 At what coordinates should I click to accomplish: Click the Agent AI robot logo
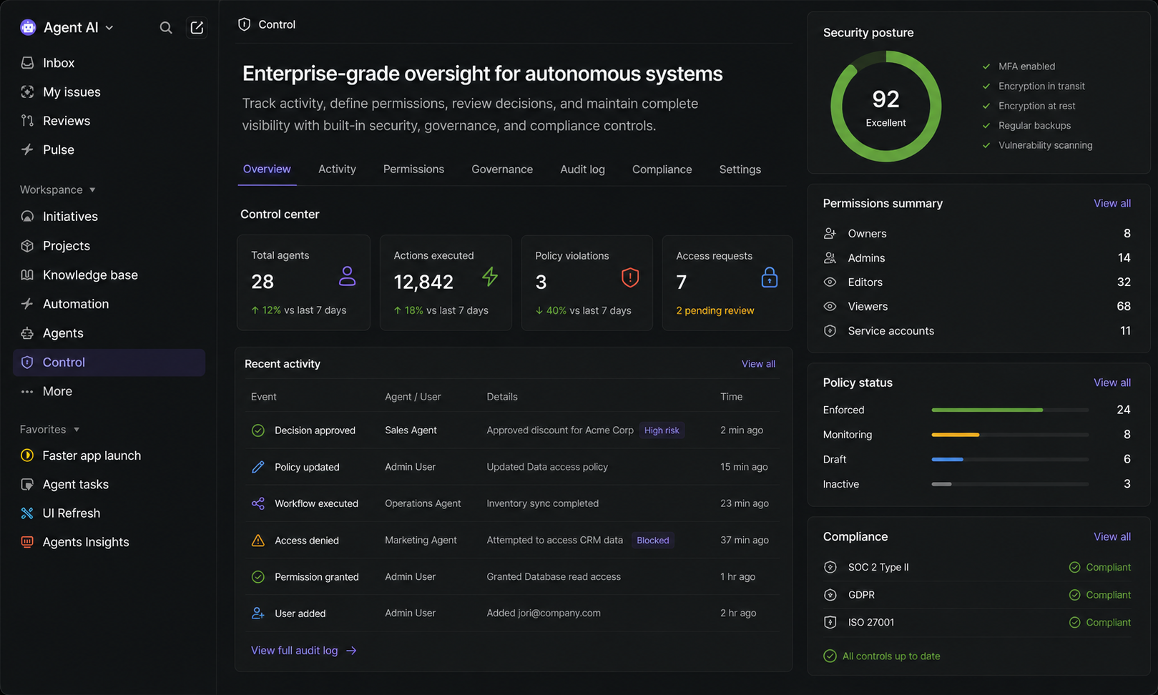[28, 28]
